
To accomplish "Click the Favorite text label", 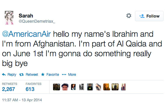I will click(53, 74).
